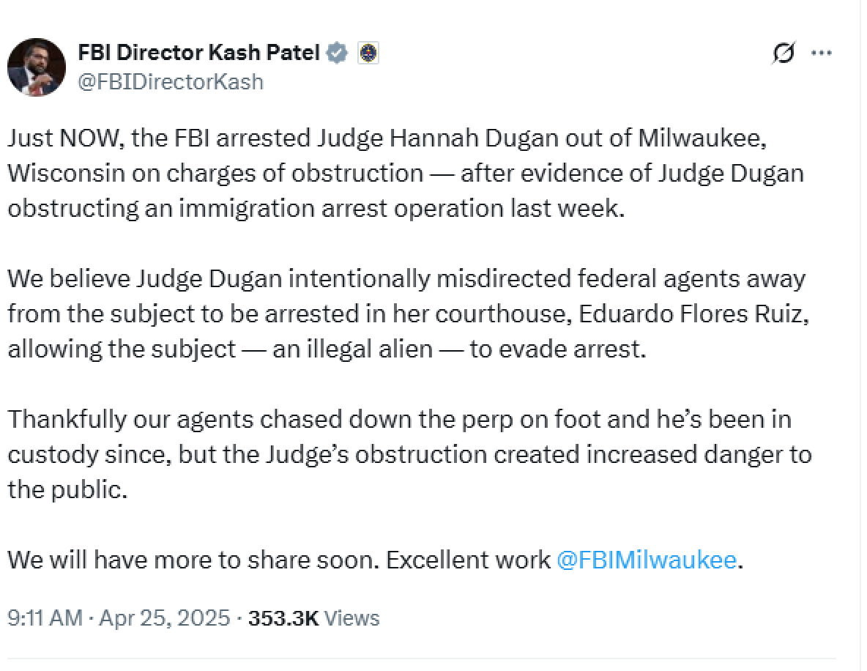
Task: Click the @FBIDirectorKash handle
Action: coord(171,81)
